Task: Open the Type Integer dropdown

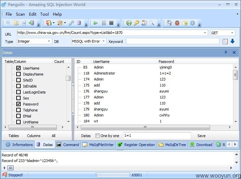Action: click(49, 41)
